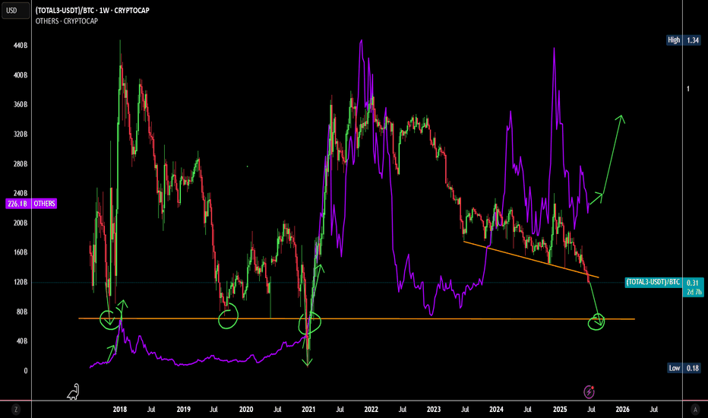Click the 2d 7h bar countdown
Image resolution: width=708 pixels, height=418 pixels.
(x=694, y=292)
